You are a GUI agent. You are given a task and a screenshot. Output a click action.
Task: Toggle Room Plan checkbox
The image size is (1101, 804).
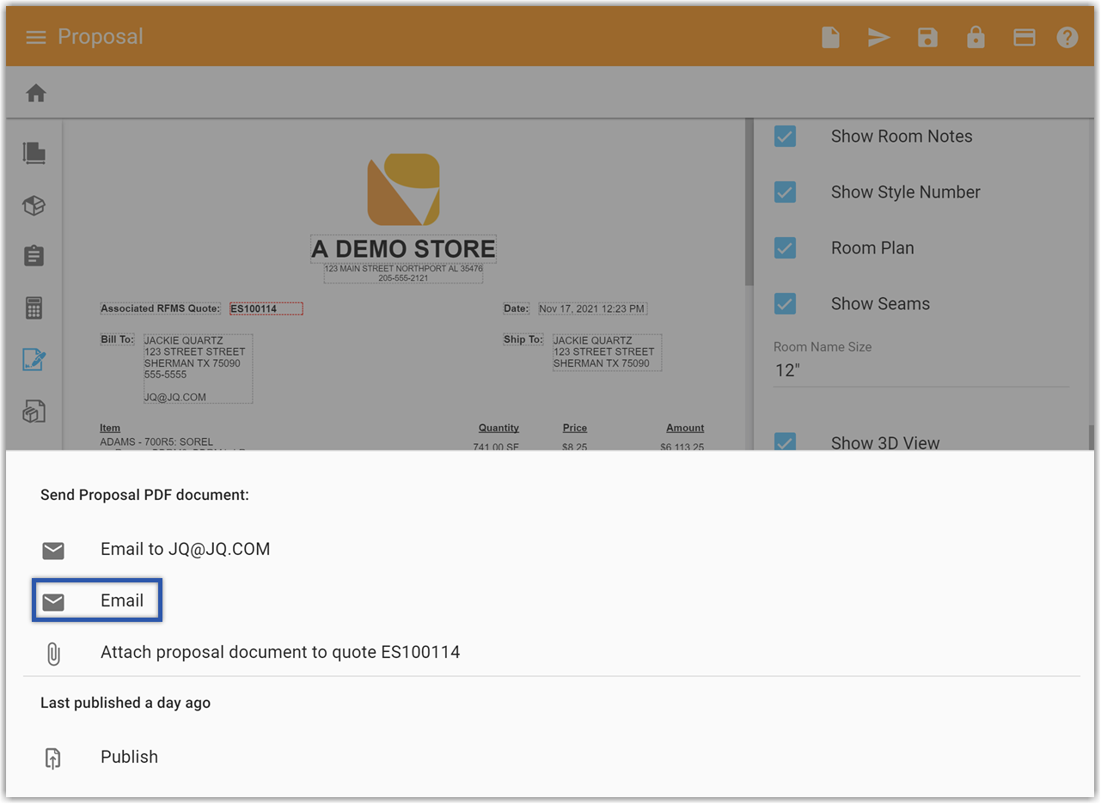[785, 248]
